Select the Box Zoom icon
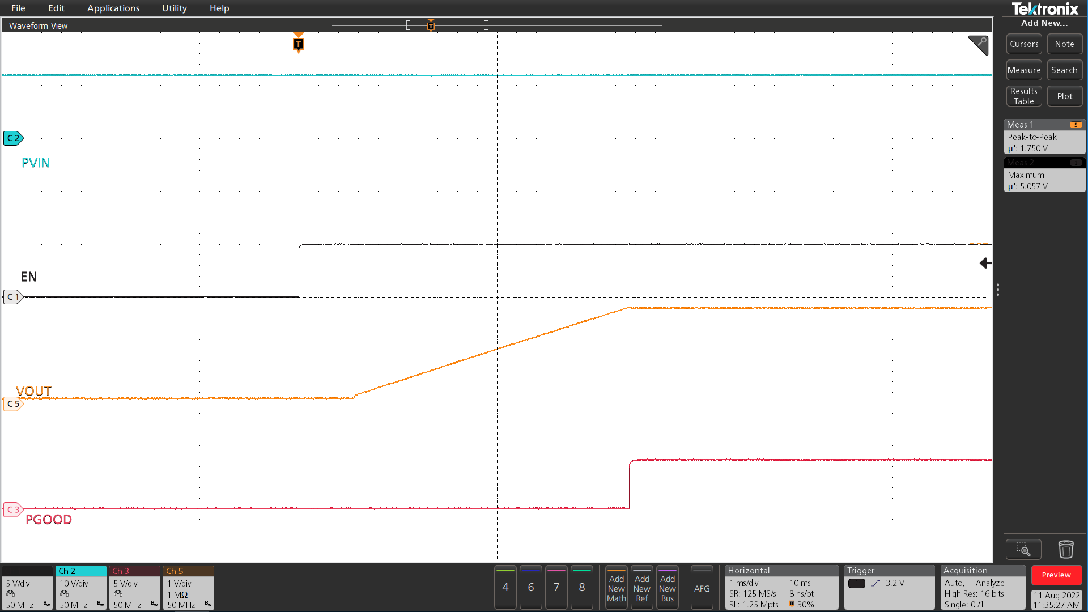Image resolution: width=1088 pixels, height=612 pixels. click(x=1023, y=549)
